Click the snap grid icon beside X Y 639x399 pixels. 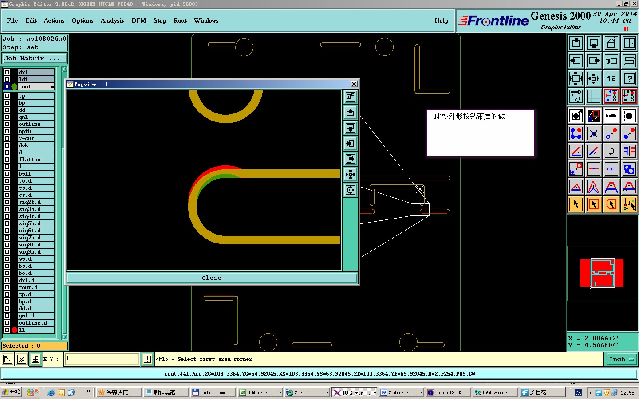click(35, 359)
